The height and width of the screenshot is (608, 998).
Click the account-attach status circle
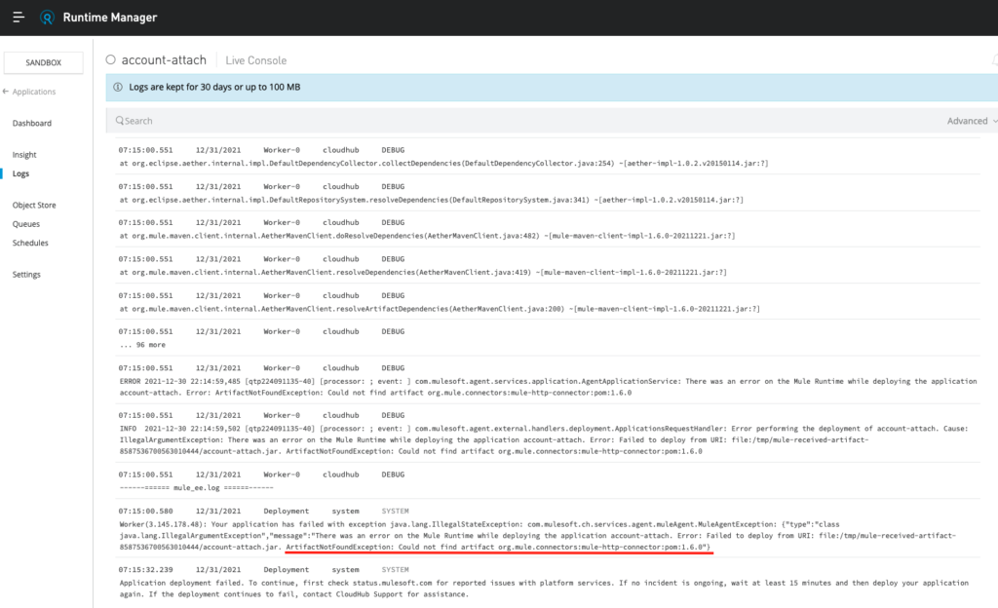pos(111,60)
